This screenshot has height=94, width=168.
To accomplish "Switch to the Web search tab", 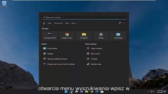I will pyautogui.click(x=67, y=23).
